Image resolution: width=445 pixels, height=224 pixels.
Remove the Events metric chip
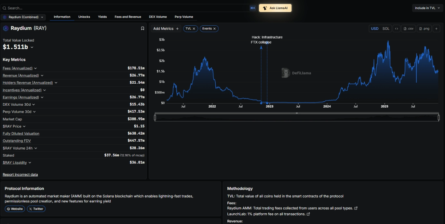point(214,29)
